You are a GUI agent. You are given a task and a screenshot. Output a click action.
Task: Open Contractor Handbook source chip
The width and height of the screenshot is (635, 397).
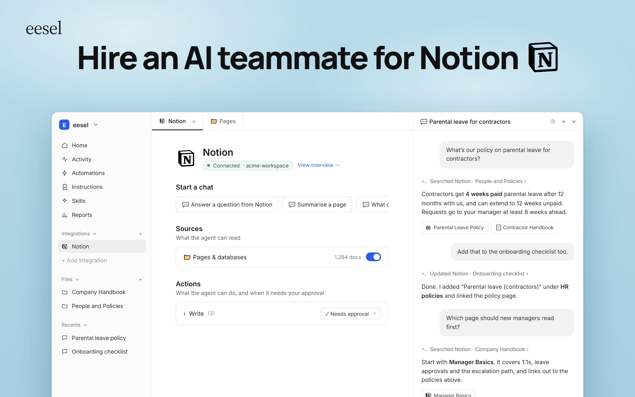pos(525,227)
